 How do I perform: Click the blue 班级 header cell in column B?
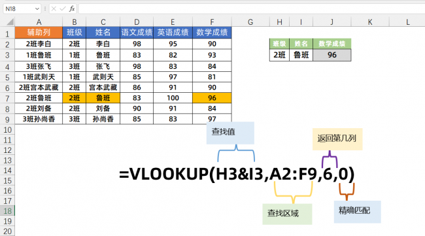[75, 33]
